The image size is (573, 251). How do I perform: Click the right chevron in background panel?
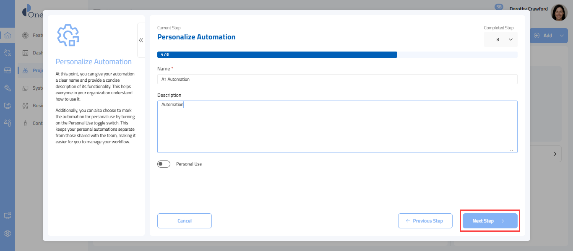555,154
